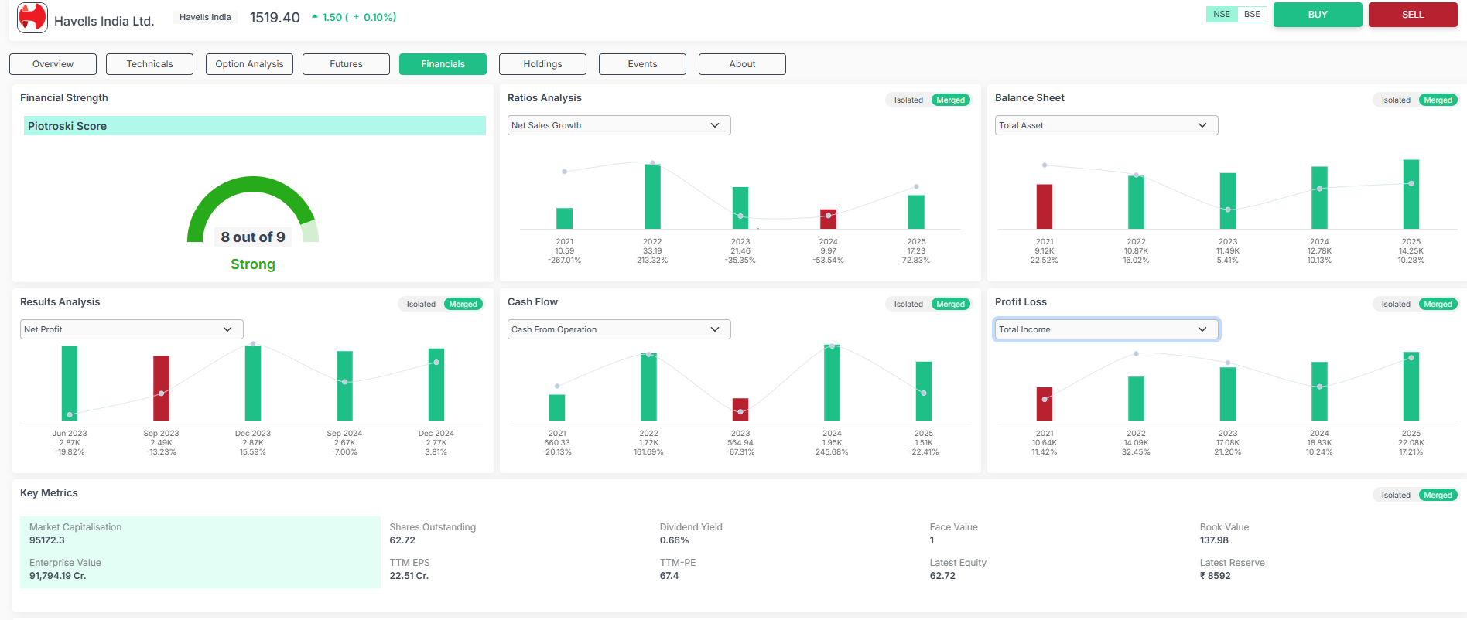
Task: Click the green price change arrow
Action: tap(315, 17)
